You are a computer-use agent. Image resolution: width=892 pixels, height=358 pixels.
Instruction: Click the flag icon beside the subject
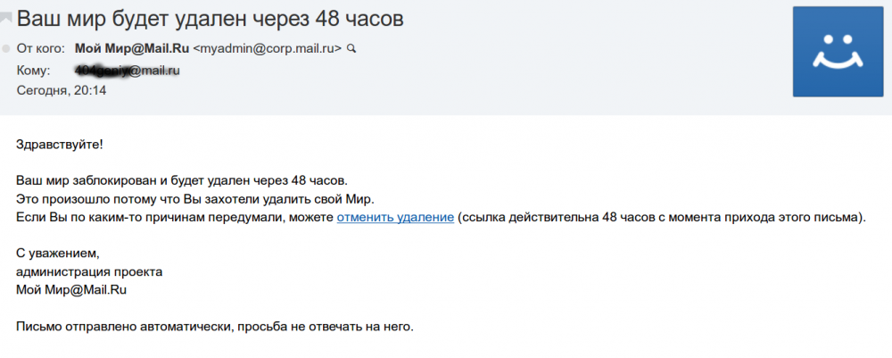click(x=5, y=19)
